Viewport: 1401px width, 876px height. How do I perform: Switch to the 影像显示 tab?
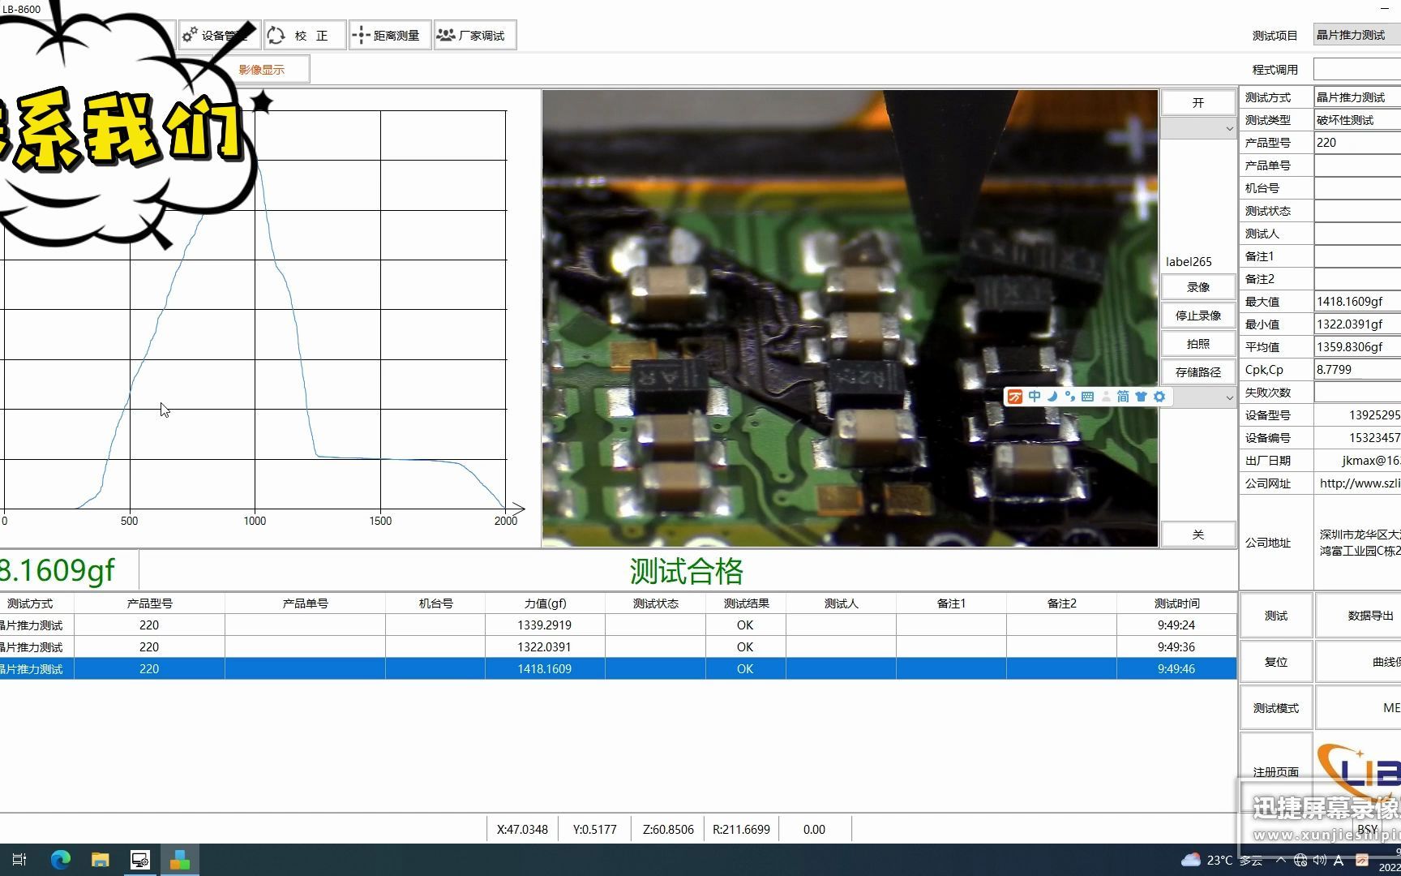pos(262,70)
